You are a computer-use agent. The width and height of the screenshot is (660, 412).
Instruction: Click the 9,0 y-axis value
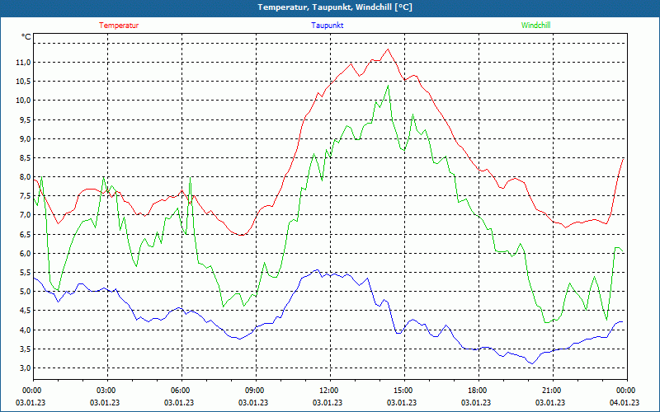pyautogui.click(x=25, y=138)
